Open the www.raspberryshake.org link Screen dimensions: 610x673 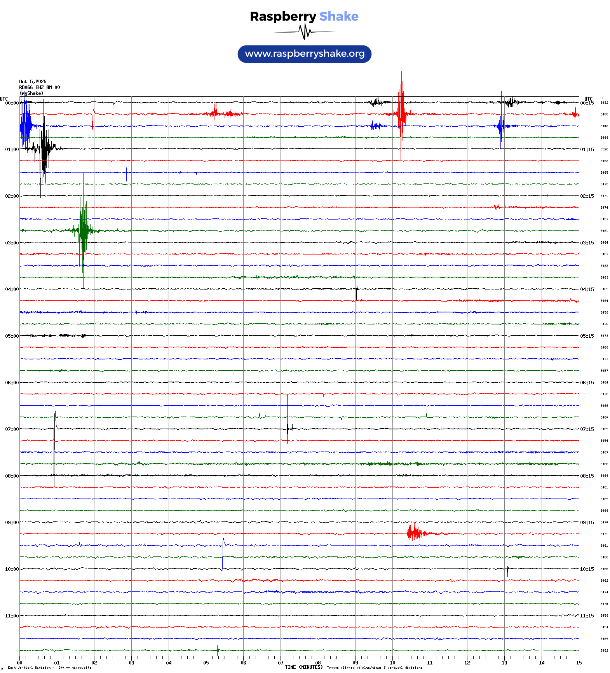[304, 54]
